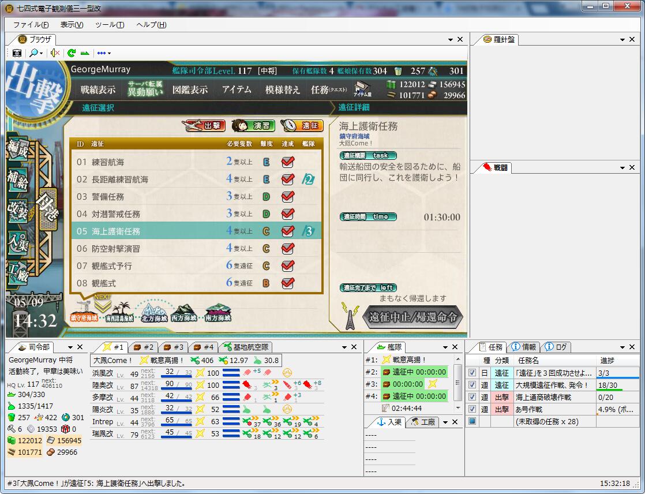Open the ツール menu
This screenshot has height=494, width=645.
109,25
